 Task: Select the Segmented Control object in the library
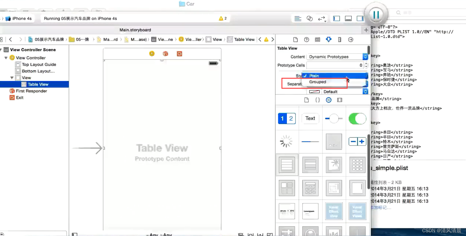[287, 118]
